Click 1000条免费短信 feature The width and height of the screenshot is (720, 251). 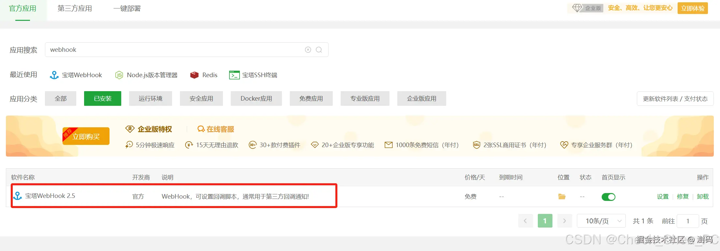(422, 145)
